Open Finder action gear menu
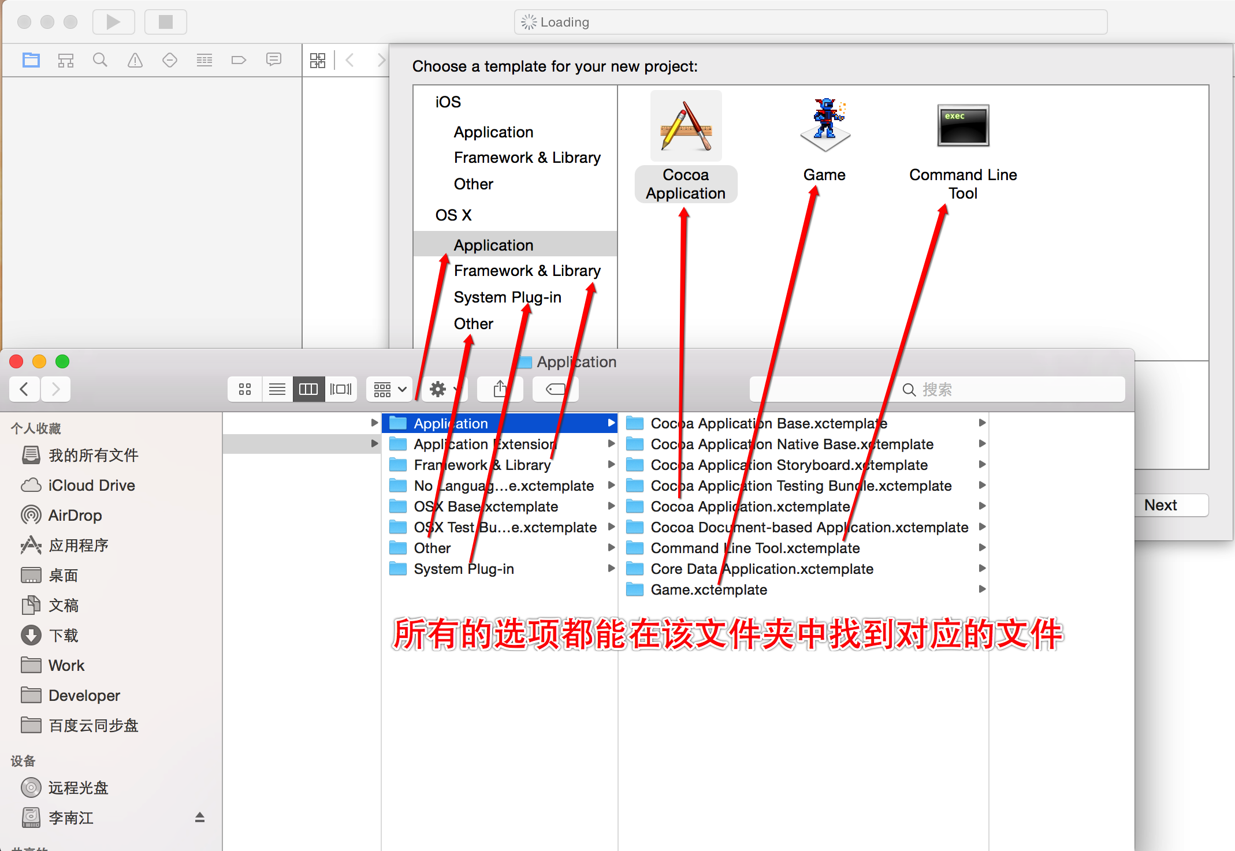1235x851 pixels. tap(444, 389)
